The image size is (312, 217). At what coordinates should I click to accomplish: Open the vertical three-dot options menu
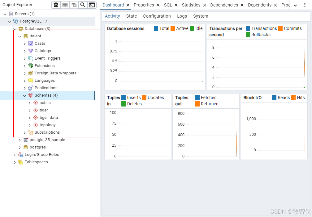305,5
